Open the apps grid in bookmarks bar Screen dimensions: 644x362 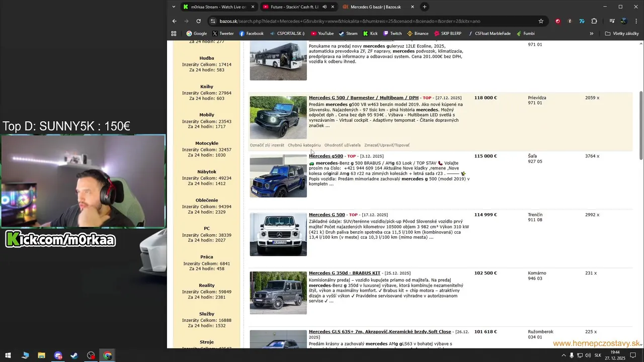174,34
